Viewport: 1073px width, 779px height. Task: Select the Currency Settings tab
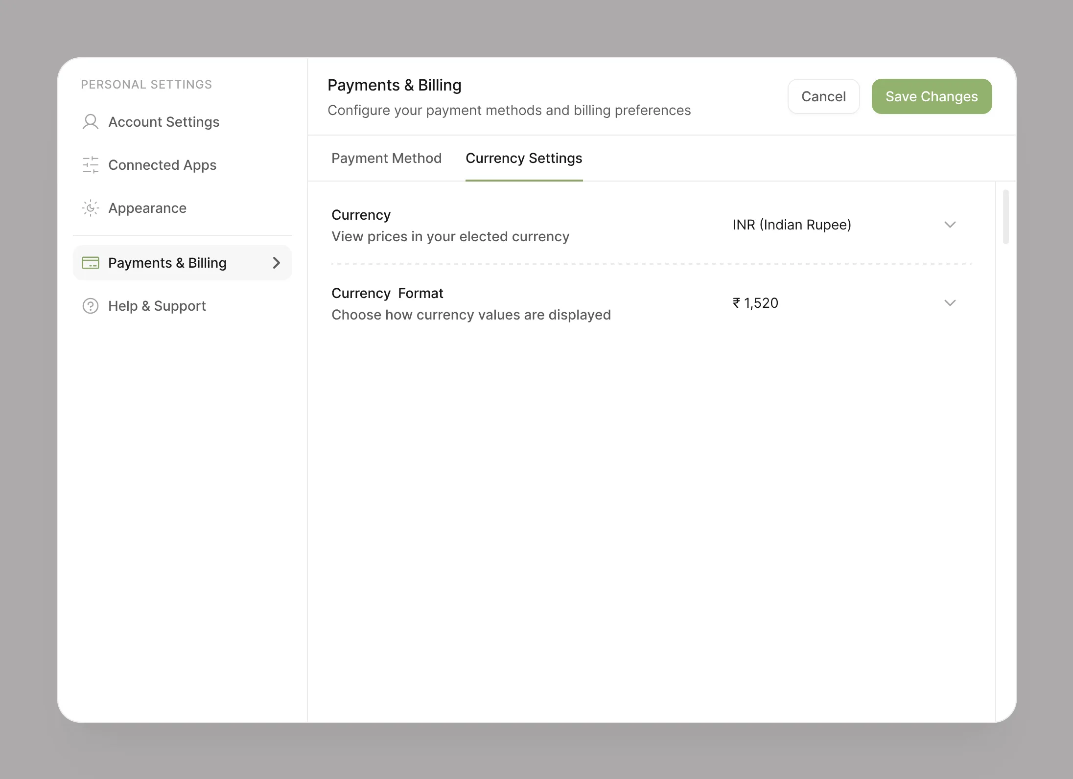coord(524,158)
